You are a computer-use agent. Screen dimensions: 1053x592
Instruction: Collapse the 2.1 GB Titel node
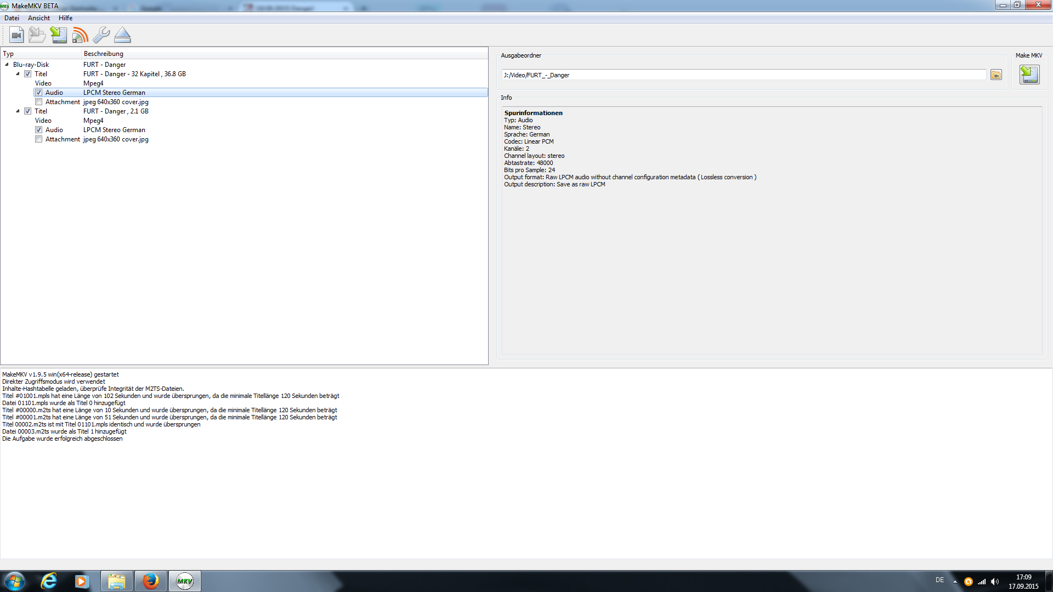18,111
